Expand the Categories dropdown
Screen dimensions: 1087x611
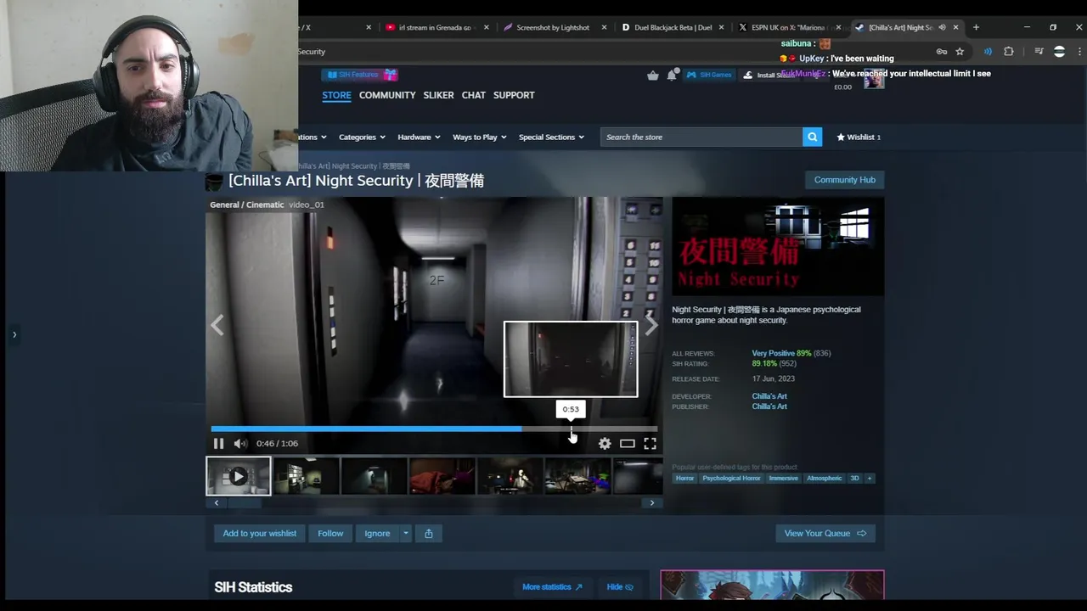point(362,137)
